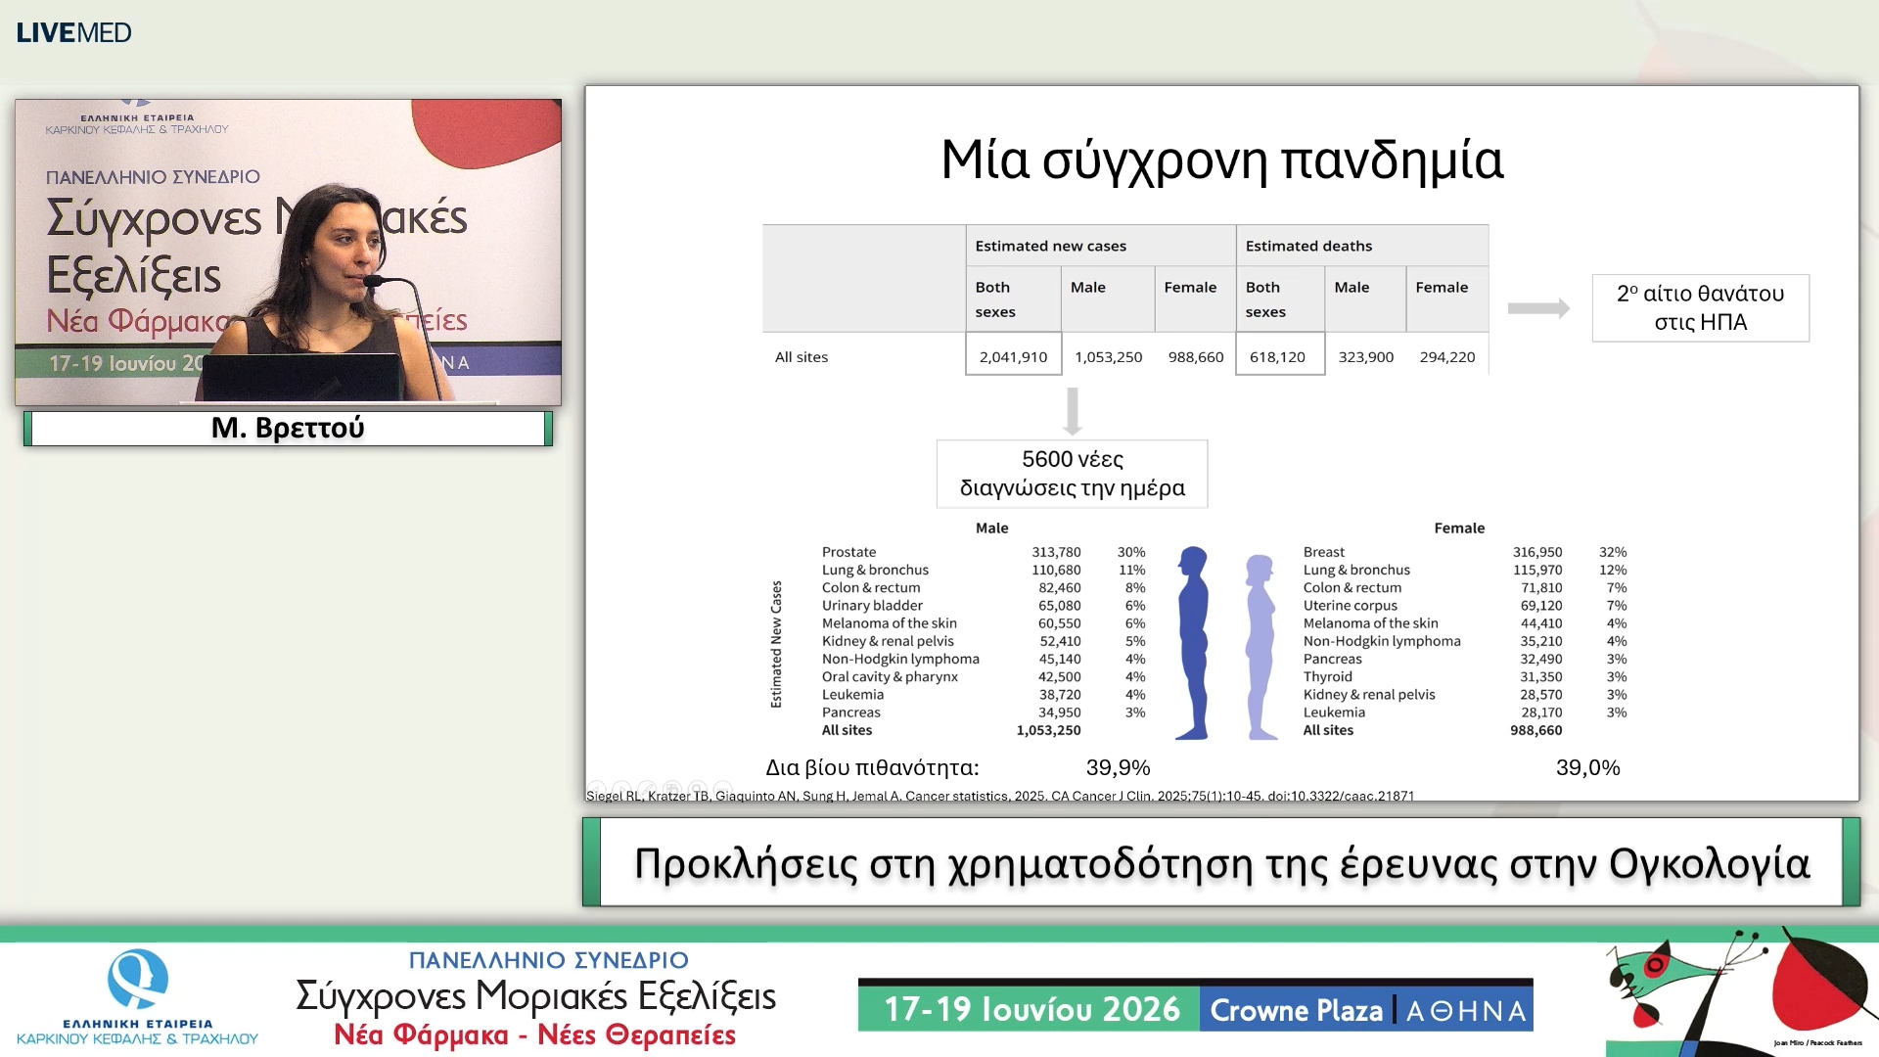1879x1057 pixels.
Task: Click the Prostate row in Male list
Action: [x=984, y=552]
